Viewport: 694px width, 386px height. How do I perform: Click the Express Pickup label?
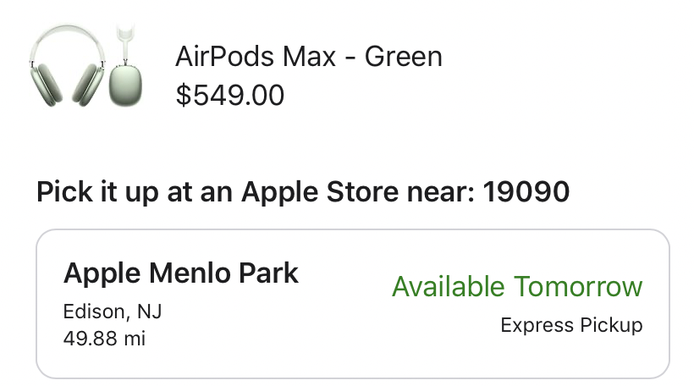pyautogui.click(x=571, y=325)
